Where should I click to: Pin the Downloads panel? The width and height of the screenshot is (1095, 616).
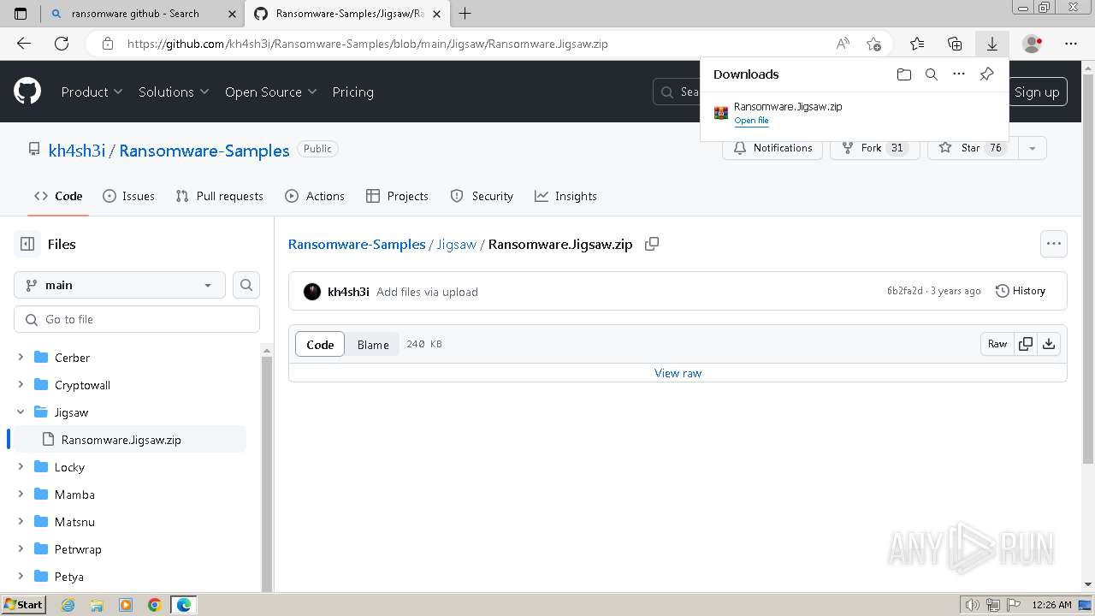pos(986,74)
